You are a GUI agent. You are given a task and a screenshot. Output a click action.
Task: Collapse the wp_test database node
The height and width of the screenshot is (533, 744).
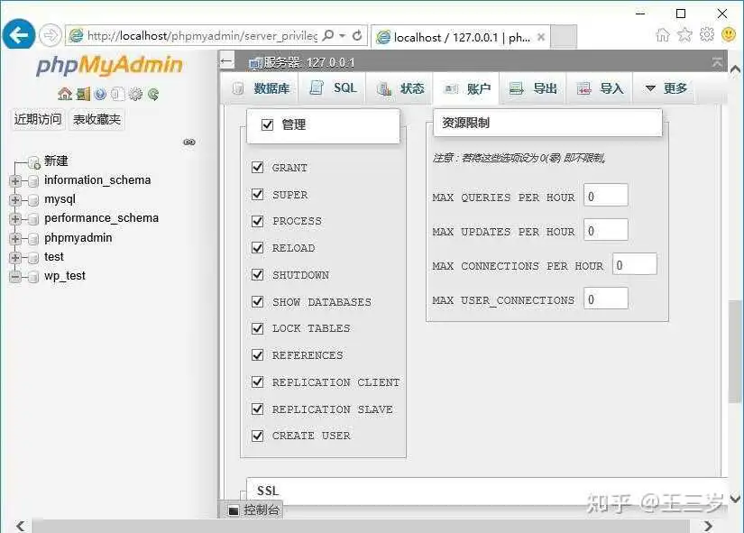15,277
